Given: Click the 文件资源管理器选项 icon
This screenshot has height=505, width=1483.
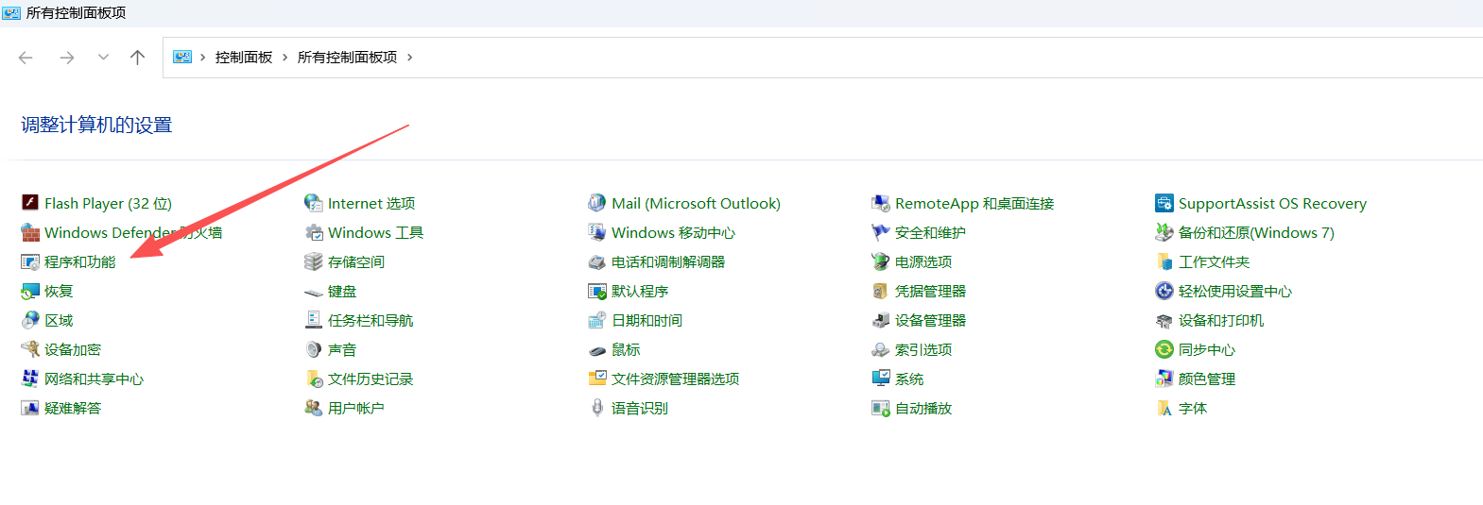Looking at the screenshot, I should (597, 379).
